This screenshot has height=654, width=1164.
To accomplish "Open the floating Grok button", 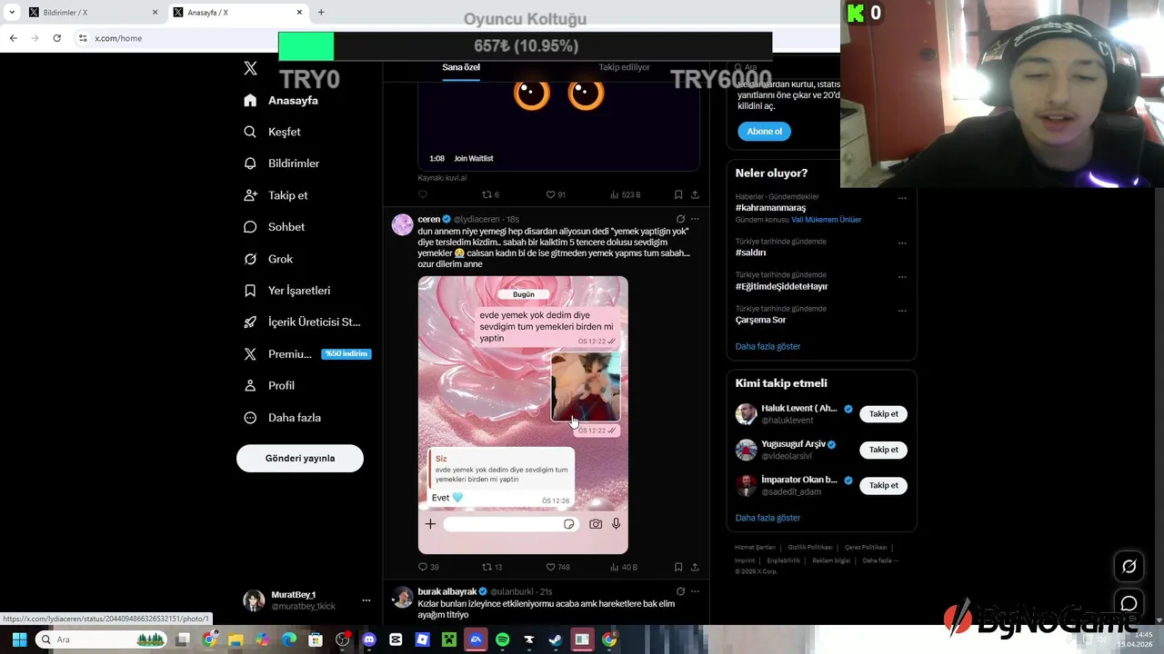I will click(1129, 566).
